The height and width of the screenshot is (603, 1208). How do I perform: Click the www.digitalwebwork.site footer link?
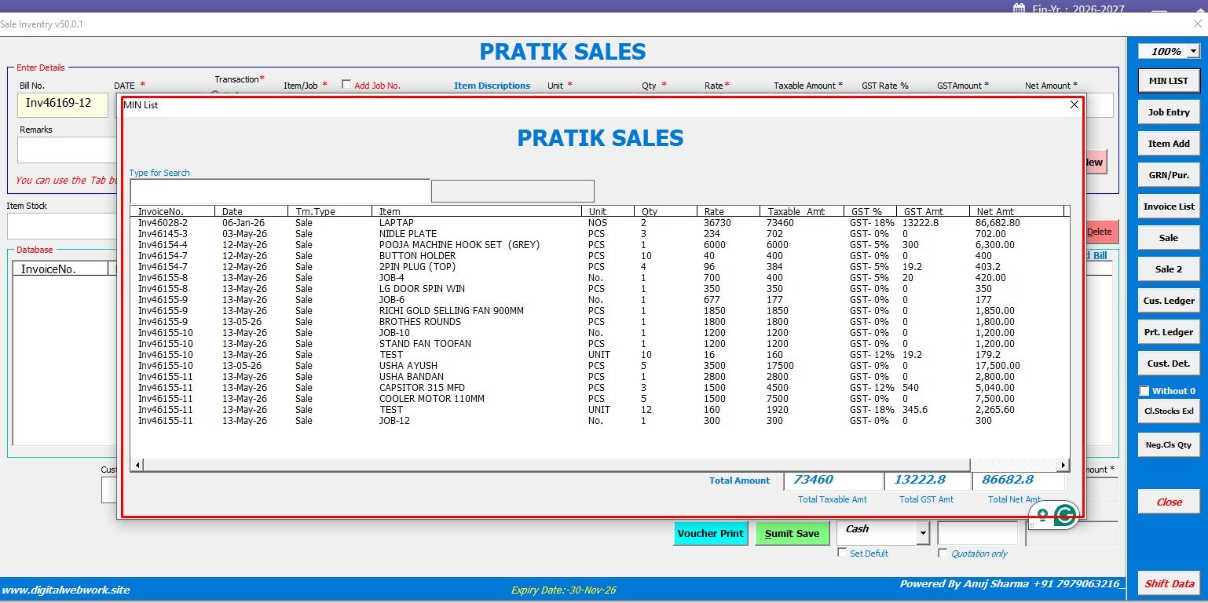coord(65,590)
